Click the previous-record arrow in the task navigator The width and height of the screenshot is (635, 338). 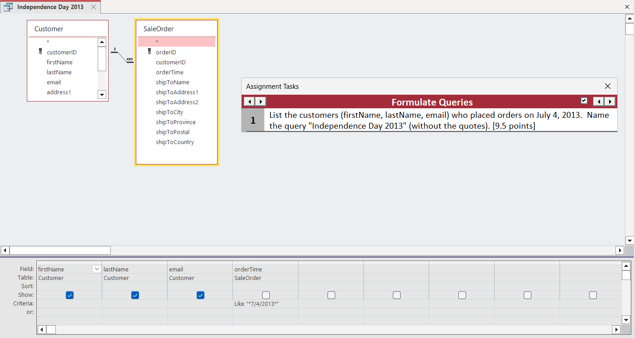249,101
